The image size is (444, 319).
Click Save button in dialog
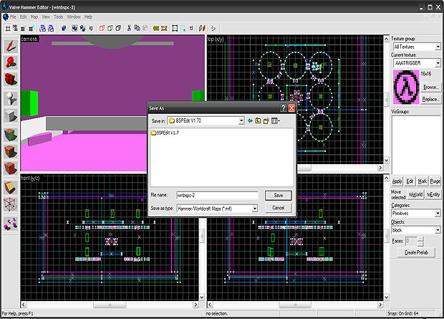coord(279,196)
